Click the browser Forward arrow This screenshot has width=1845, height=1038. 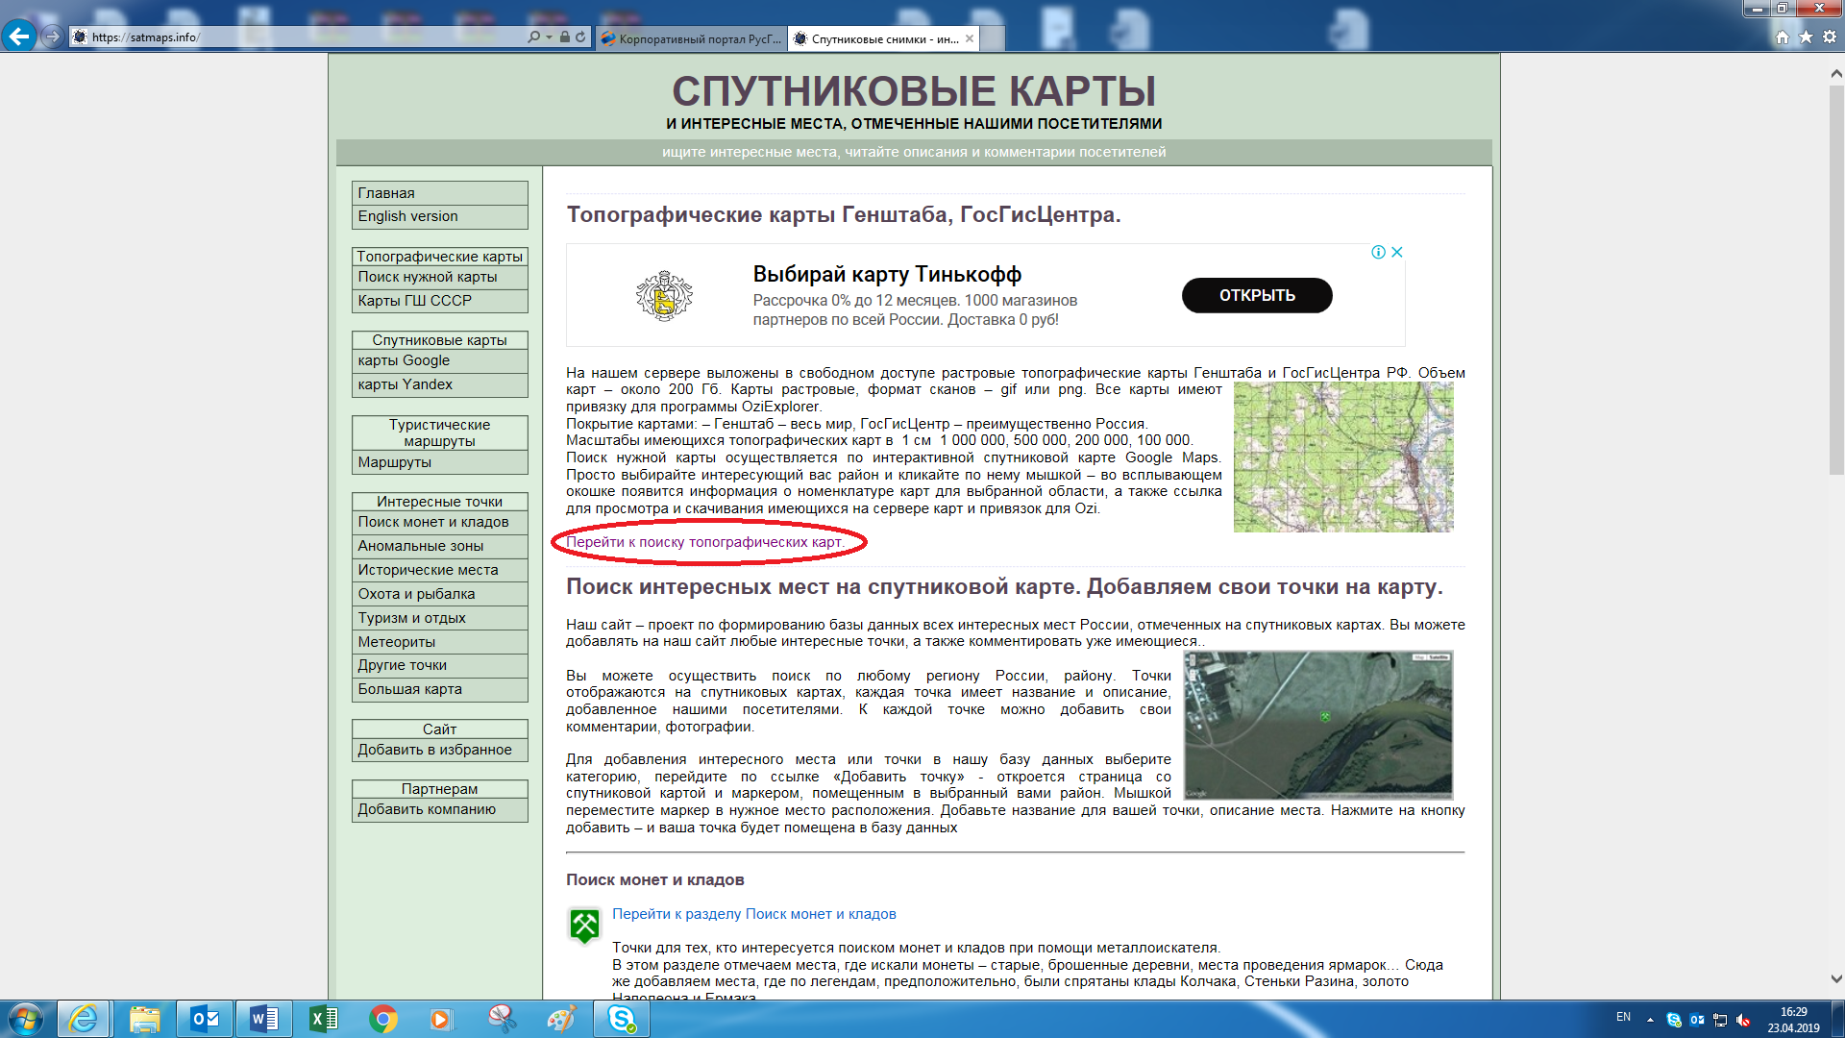point(52,37)
